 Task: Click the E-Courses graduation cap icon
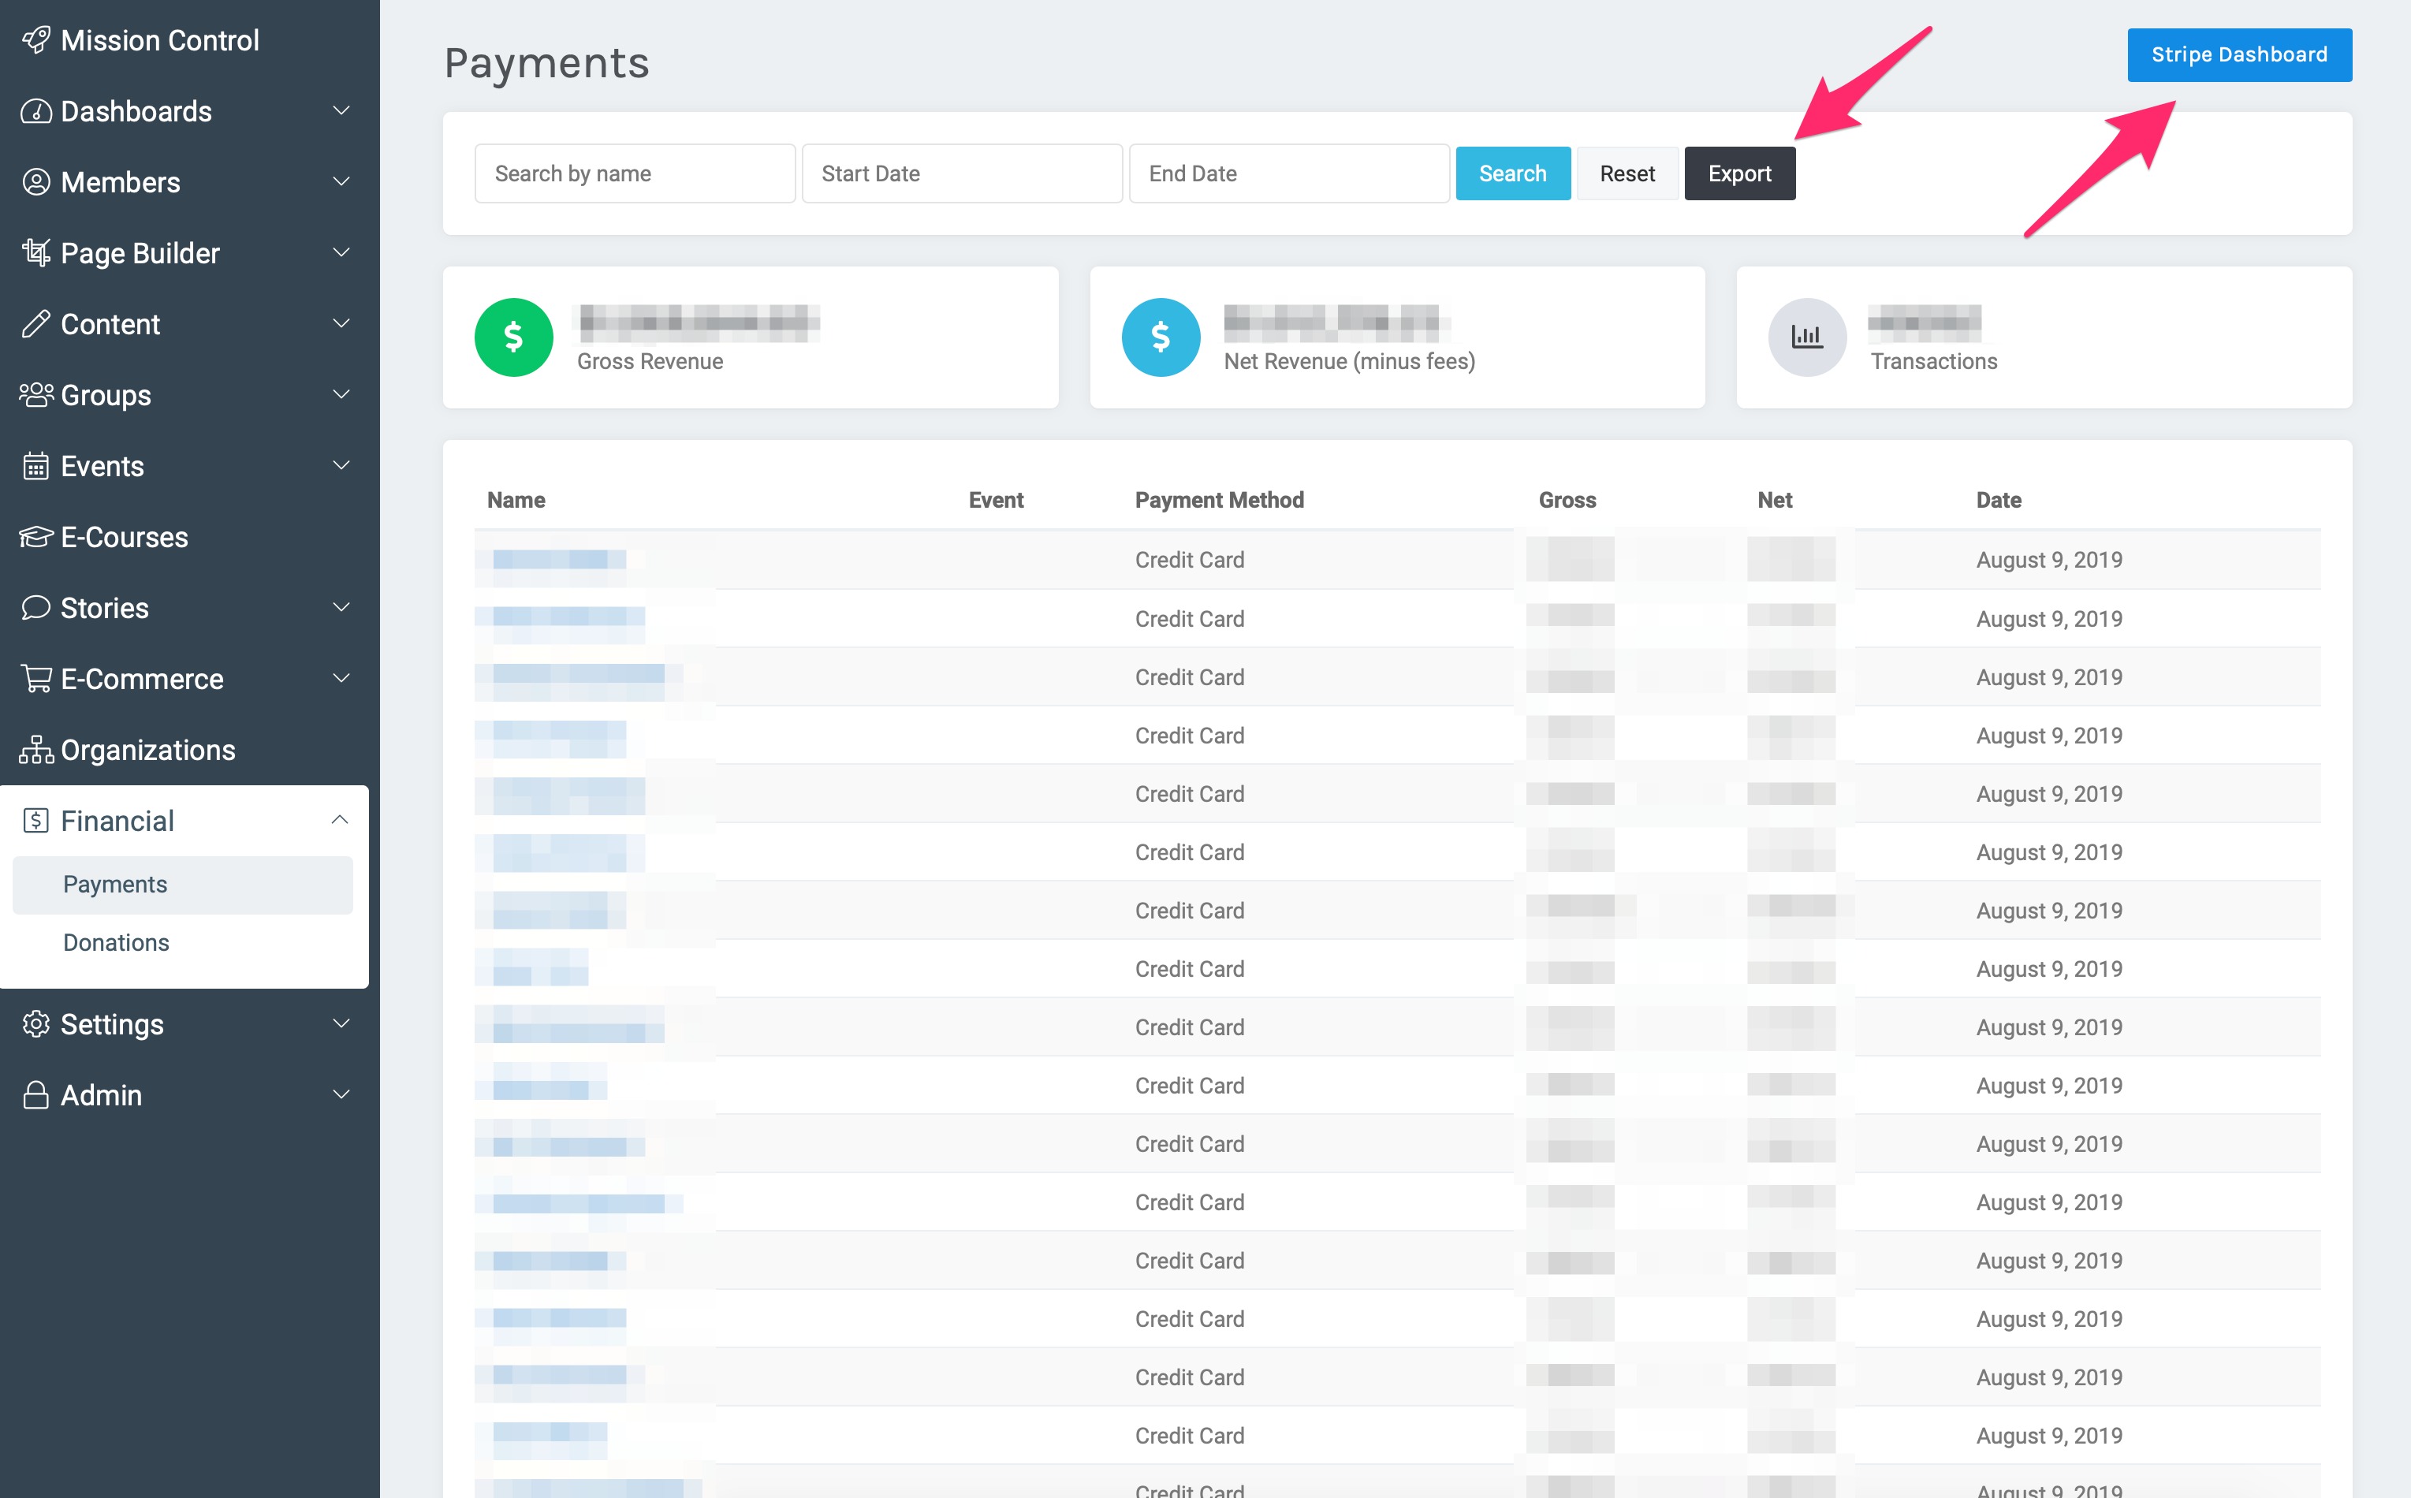36,537
